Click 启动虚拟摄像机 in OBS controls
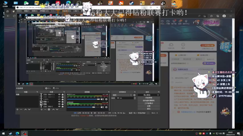The height and width of the screenshot is (136, 243). click(149, 101)
